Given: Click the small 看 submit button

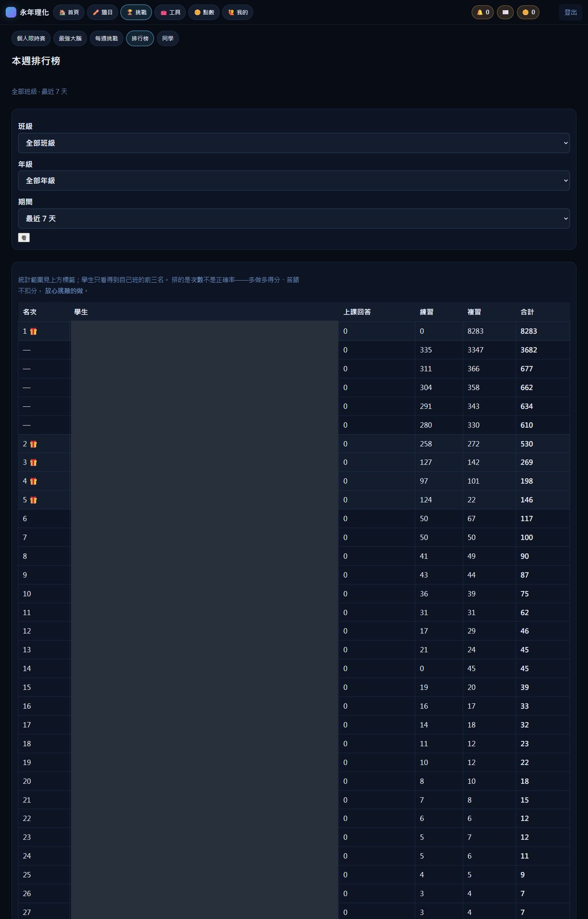Looking at the screenshot, I should (24, 238).
